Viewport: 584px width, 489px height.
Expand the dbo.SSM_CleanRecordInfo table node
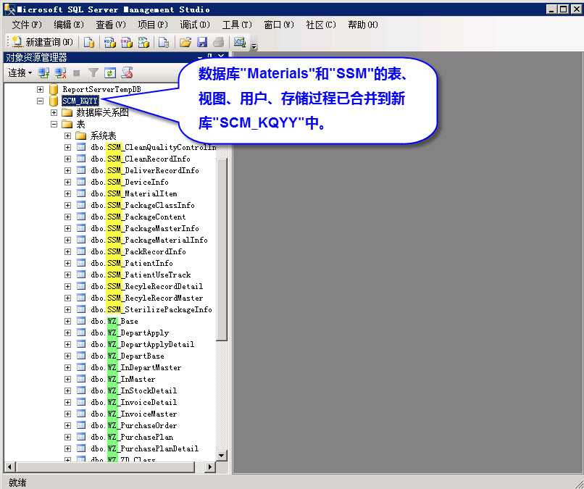pos(68,159)
